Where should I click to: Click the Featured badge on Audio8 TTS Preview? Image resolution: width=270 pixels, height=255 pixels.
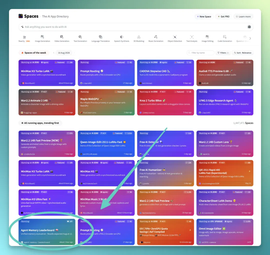(238, 62)
